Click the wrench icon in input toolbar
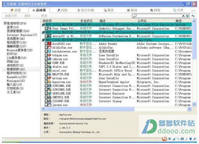The width and height of the screenshot is (199, 144). coord(195,139)
